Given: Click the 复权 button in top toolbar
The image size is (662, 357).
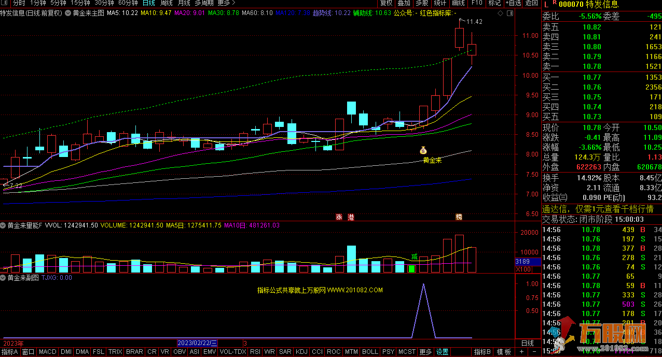Looking at the screenshot, I should pos(387,3).
